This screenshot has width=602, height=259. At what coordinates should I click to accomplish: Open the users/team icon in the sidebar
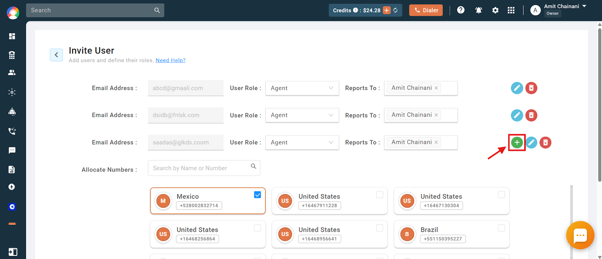12,73
